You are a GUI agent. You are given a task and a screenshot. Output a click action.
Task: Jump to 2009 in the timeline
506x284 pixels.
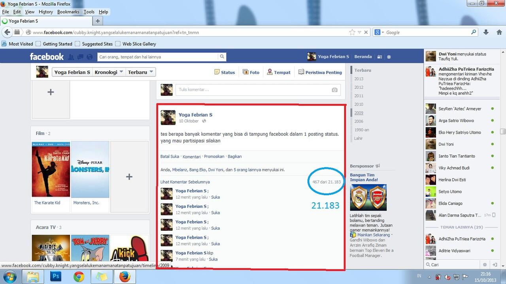359,113
